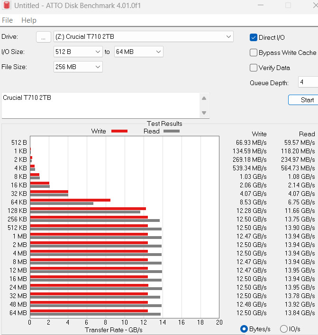This screenshot has width=318, height=335.
Task: Click the read value 13.75 GB/s
Action: click(x=300, y=219)
